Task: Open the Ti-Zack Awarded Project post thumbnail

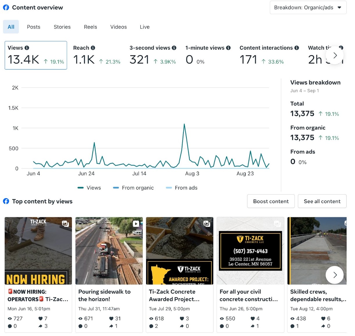Action: (180, 251)
